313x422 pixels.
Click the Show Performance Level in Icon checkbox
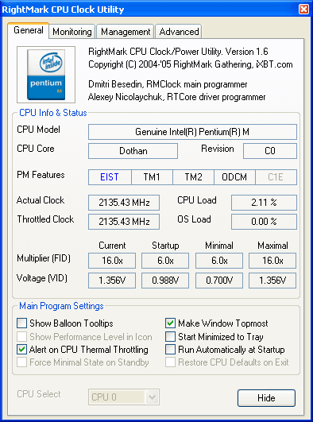21,336
